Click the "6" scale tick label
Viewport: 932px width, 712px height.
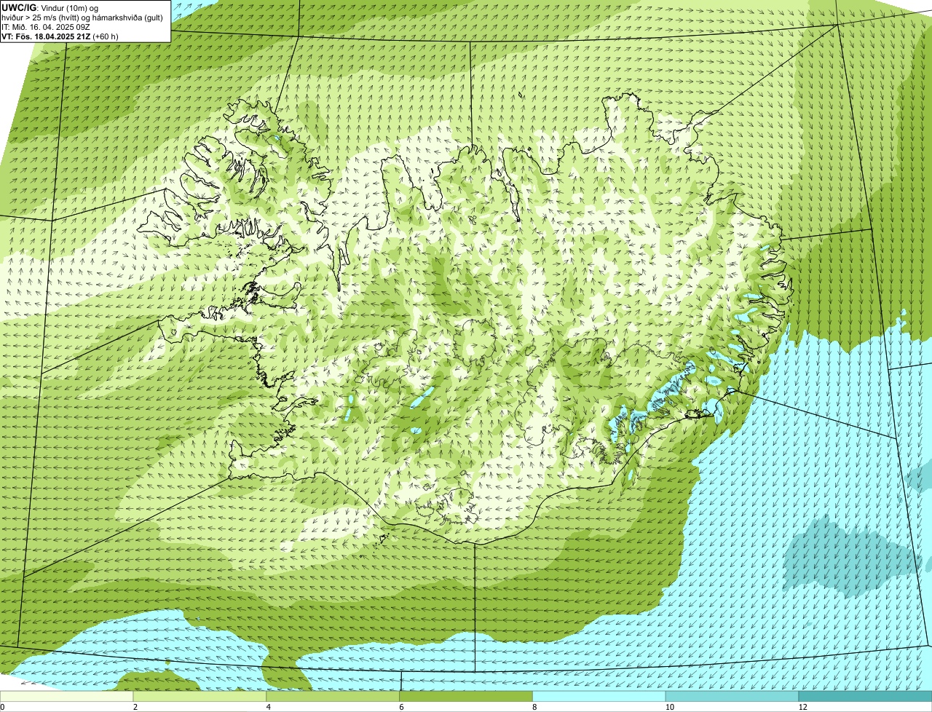pos(400,707)
